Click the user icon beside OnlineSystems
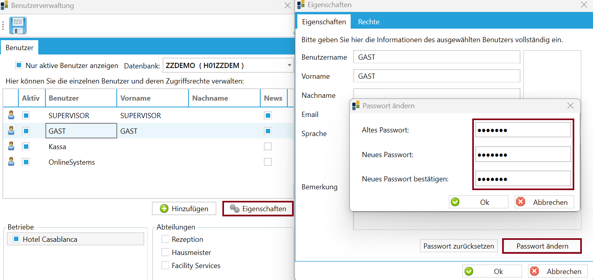Viewport: 593px width, 280px height. pos(11,162)
